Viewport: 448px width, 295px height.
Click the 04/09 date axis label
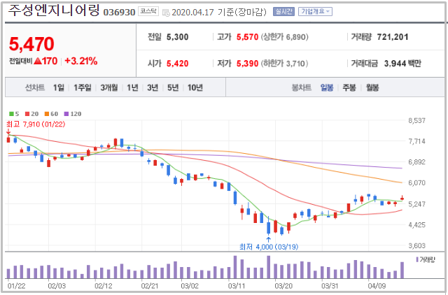click(377, 286)
